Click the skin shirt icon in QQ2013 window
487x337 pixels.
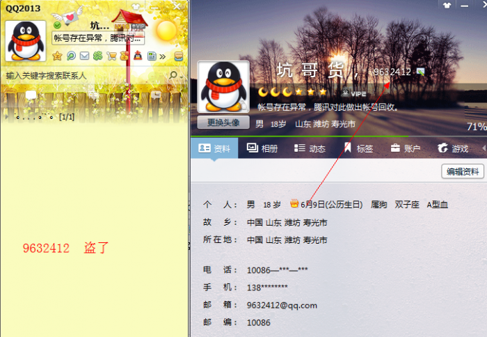click(136, 6)
